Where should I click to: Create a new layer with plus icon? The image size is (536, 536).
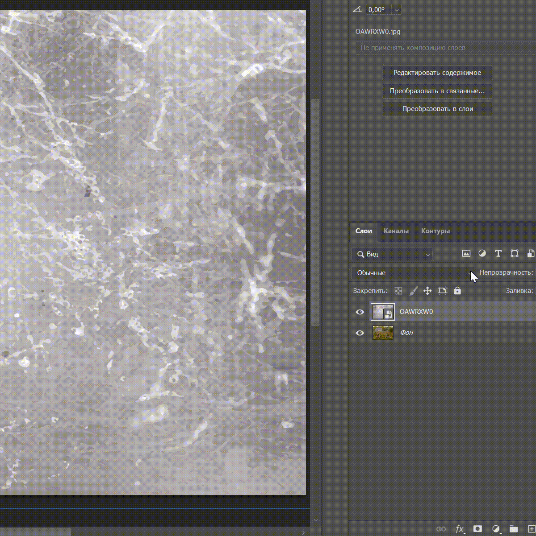coord(531,529)
